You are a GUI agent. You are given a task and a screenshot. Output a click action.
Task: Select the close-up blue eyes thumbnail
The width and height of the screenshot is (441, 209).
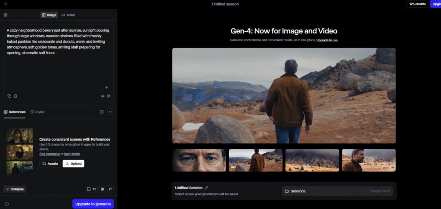coord(199,160)
